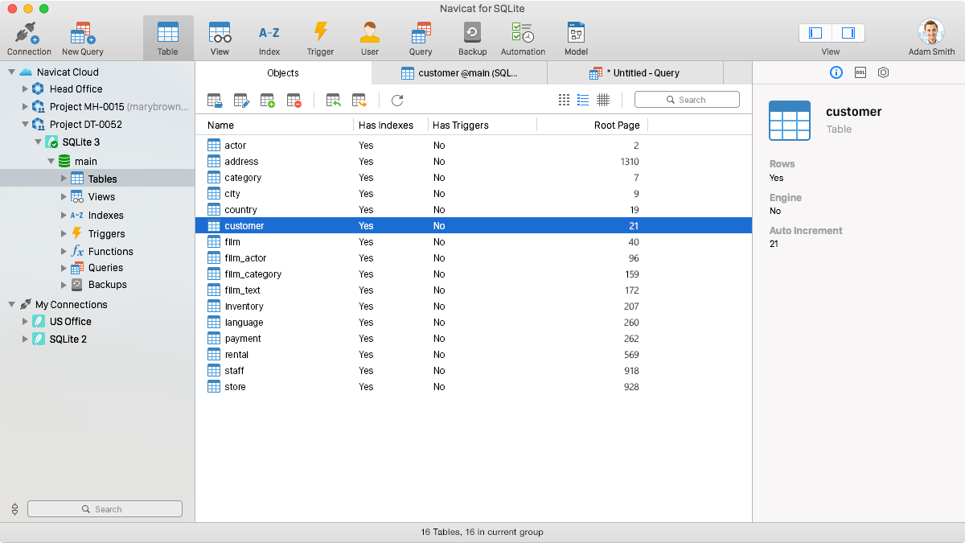Screen dimensions: 965x543
Task: Collapse the SQLite 3 connection
Action: click(38, 142)
